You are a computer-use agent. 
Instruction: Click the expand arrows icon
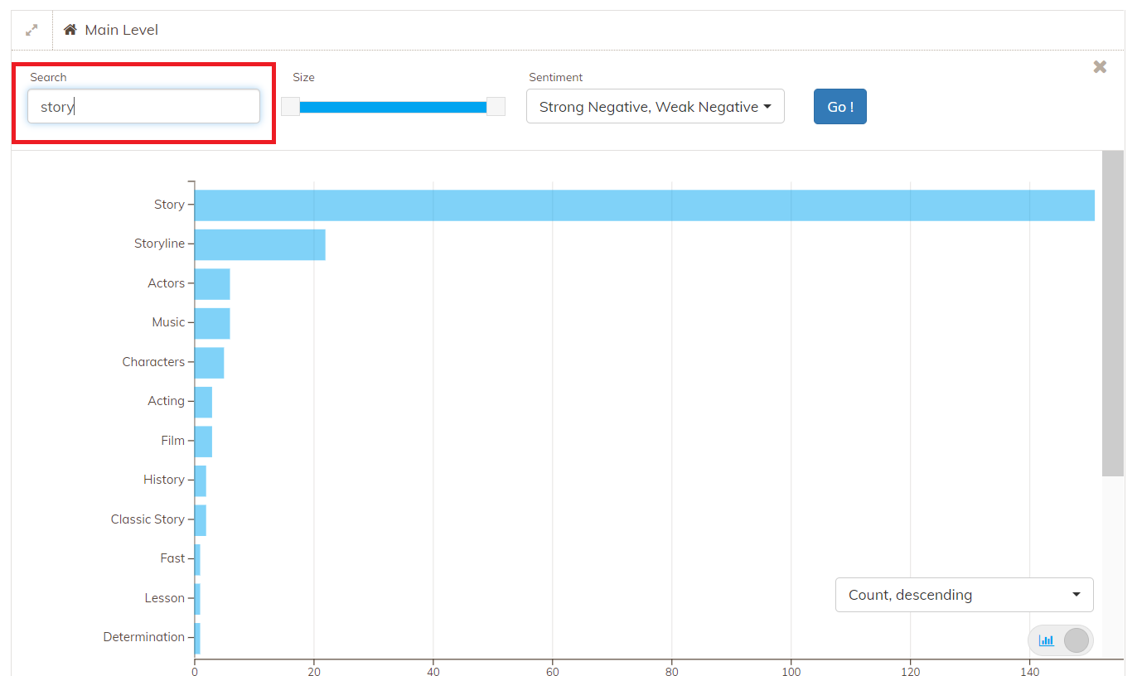coord(31,30)
